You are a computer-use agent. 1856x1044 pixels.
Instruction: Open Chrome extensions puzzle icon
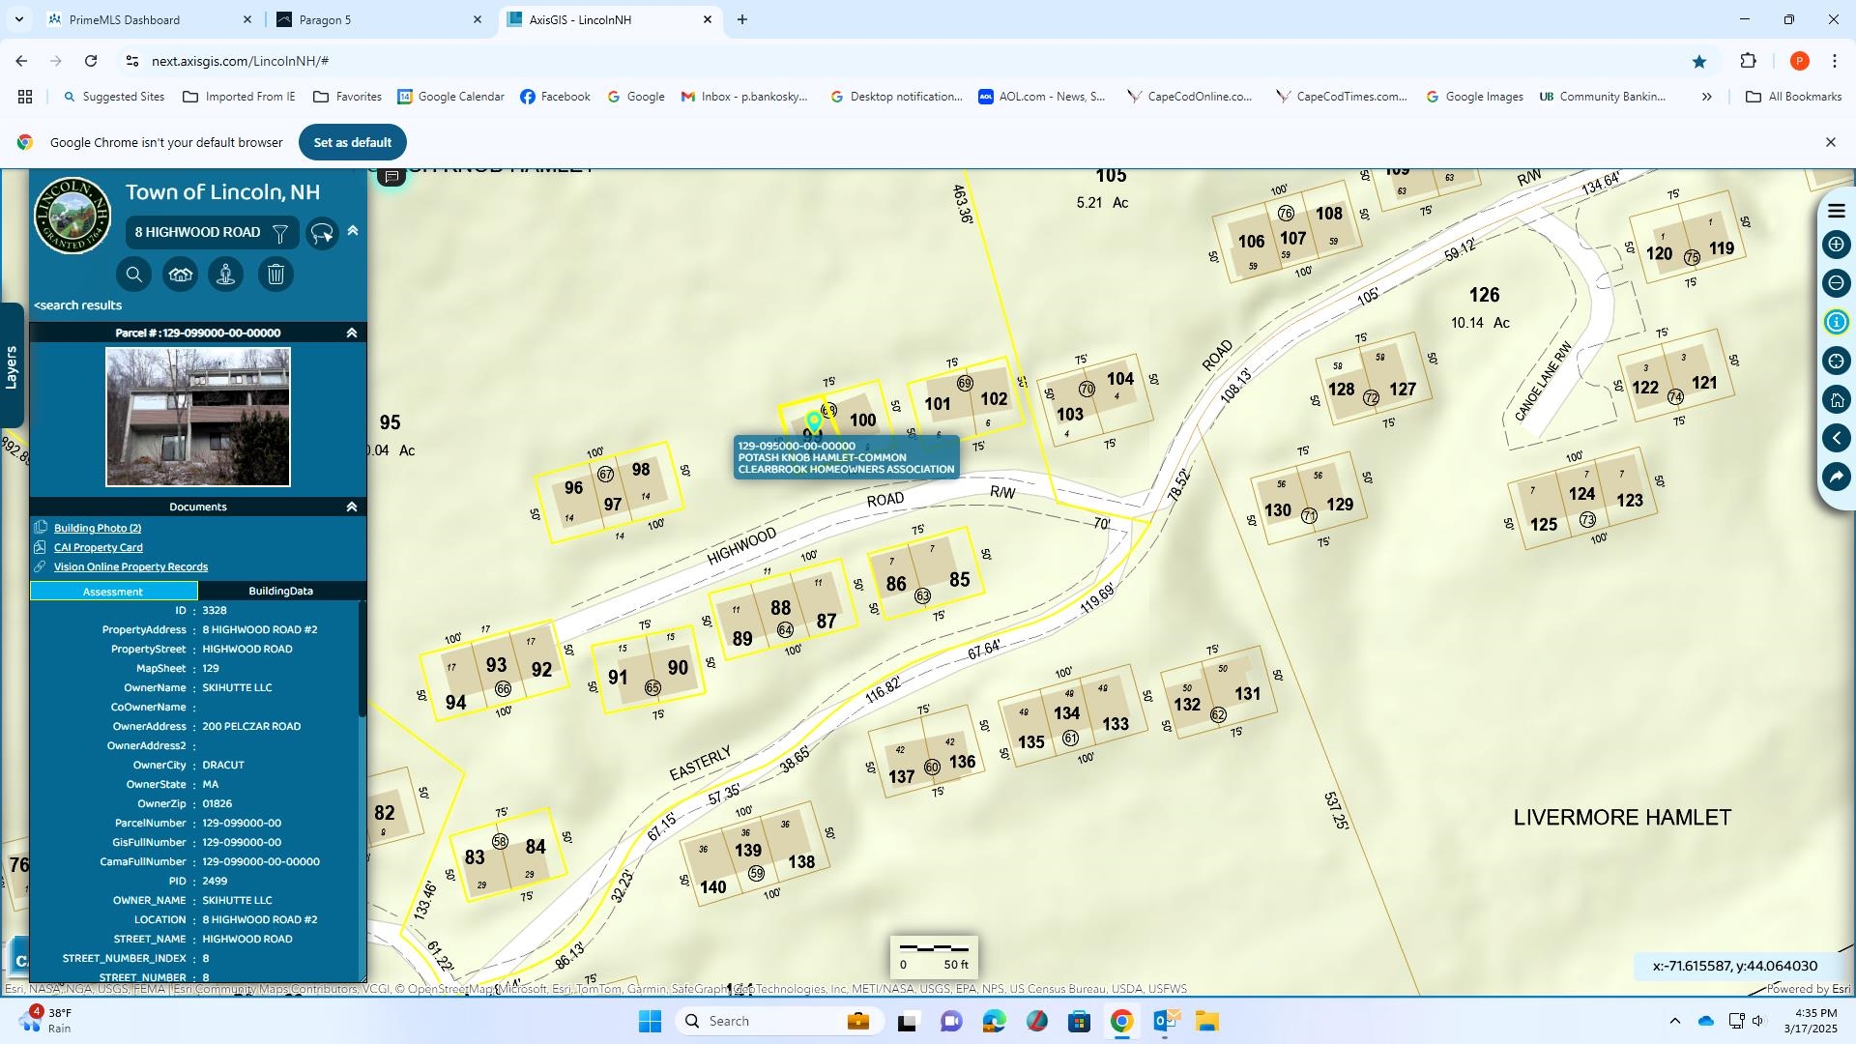1748,61
